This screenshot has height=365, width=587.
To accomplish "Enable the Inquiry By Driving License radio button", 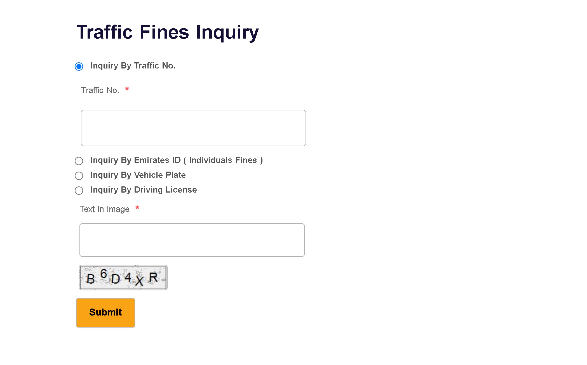I will tap(79, 191).
